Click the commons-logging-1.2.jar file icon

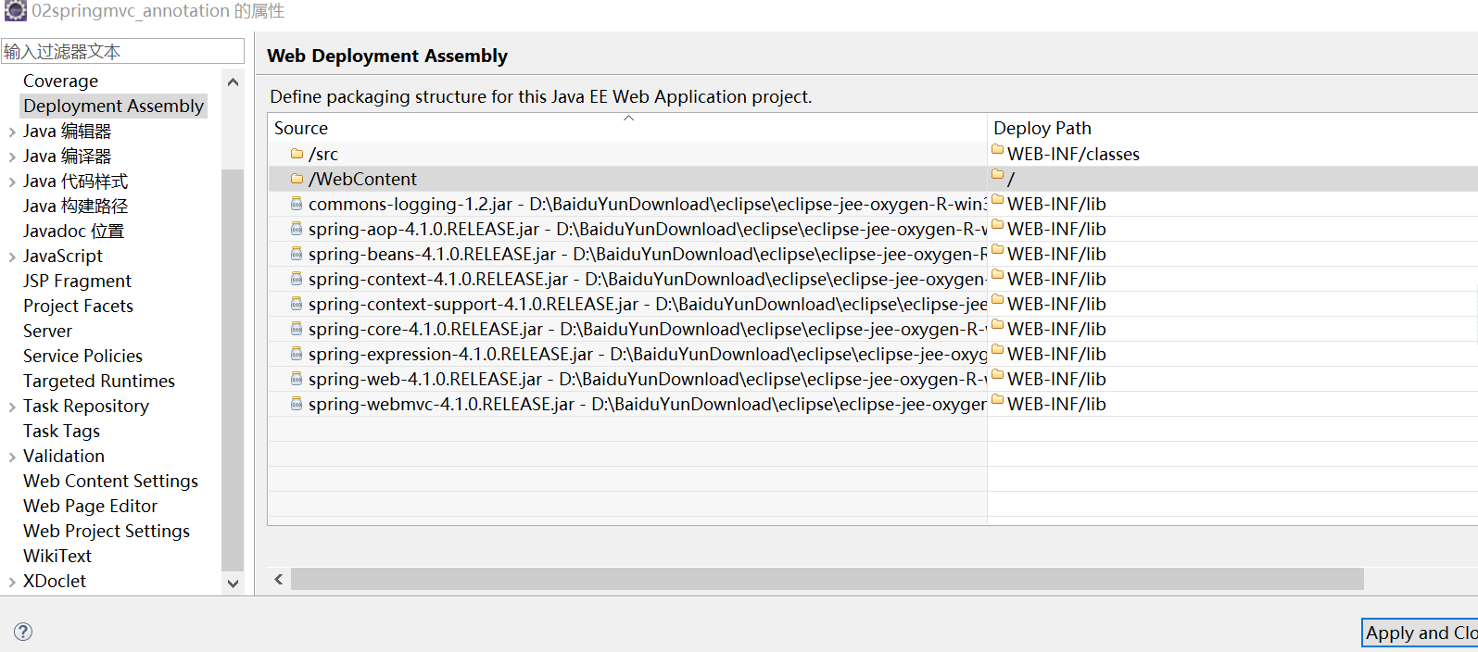297,204
